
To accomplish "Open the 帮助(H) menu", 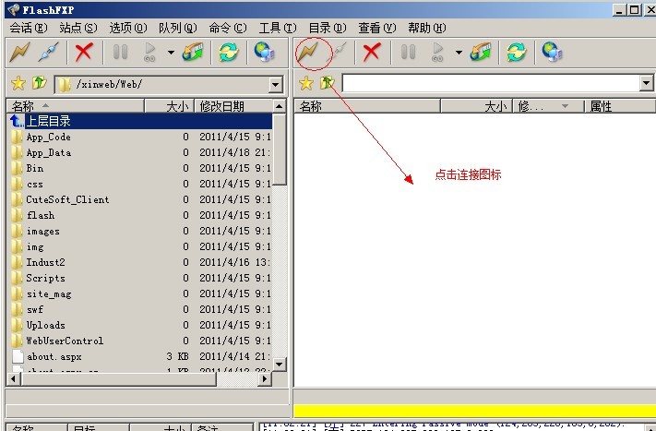I will click(x=427, y=28).
